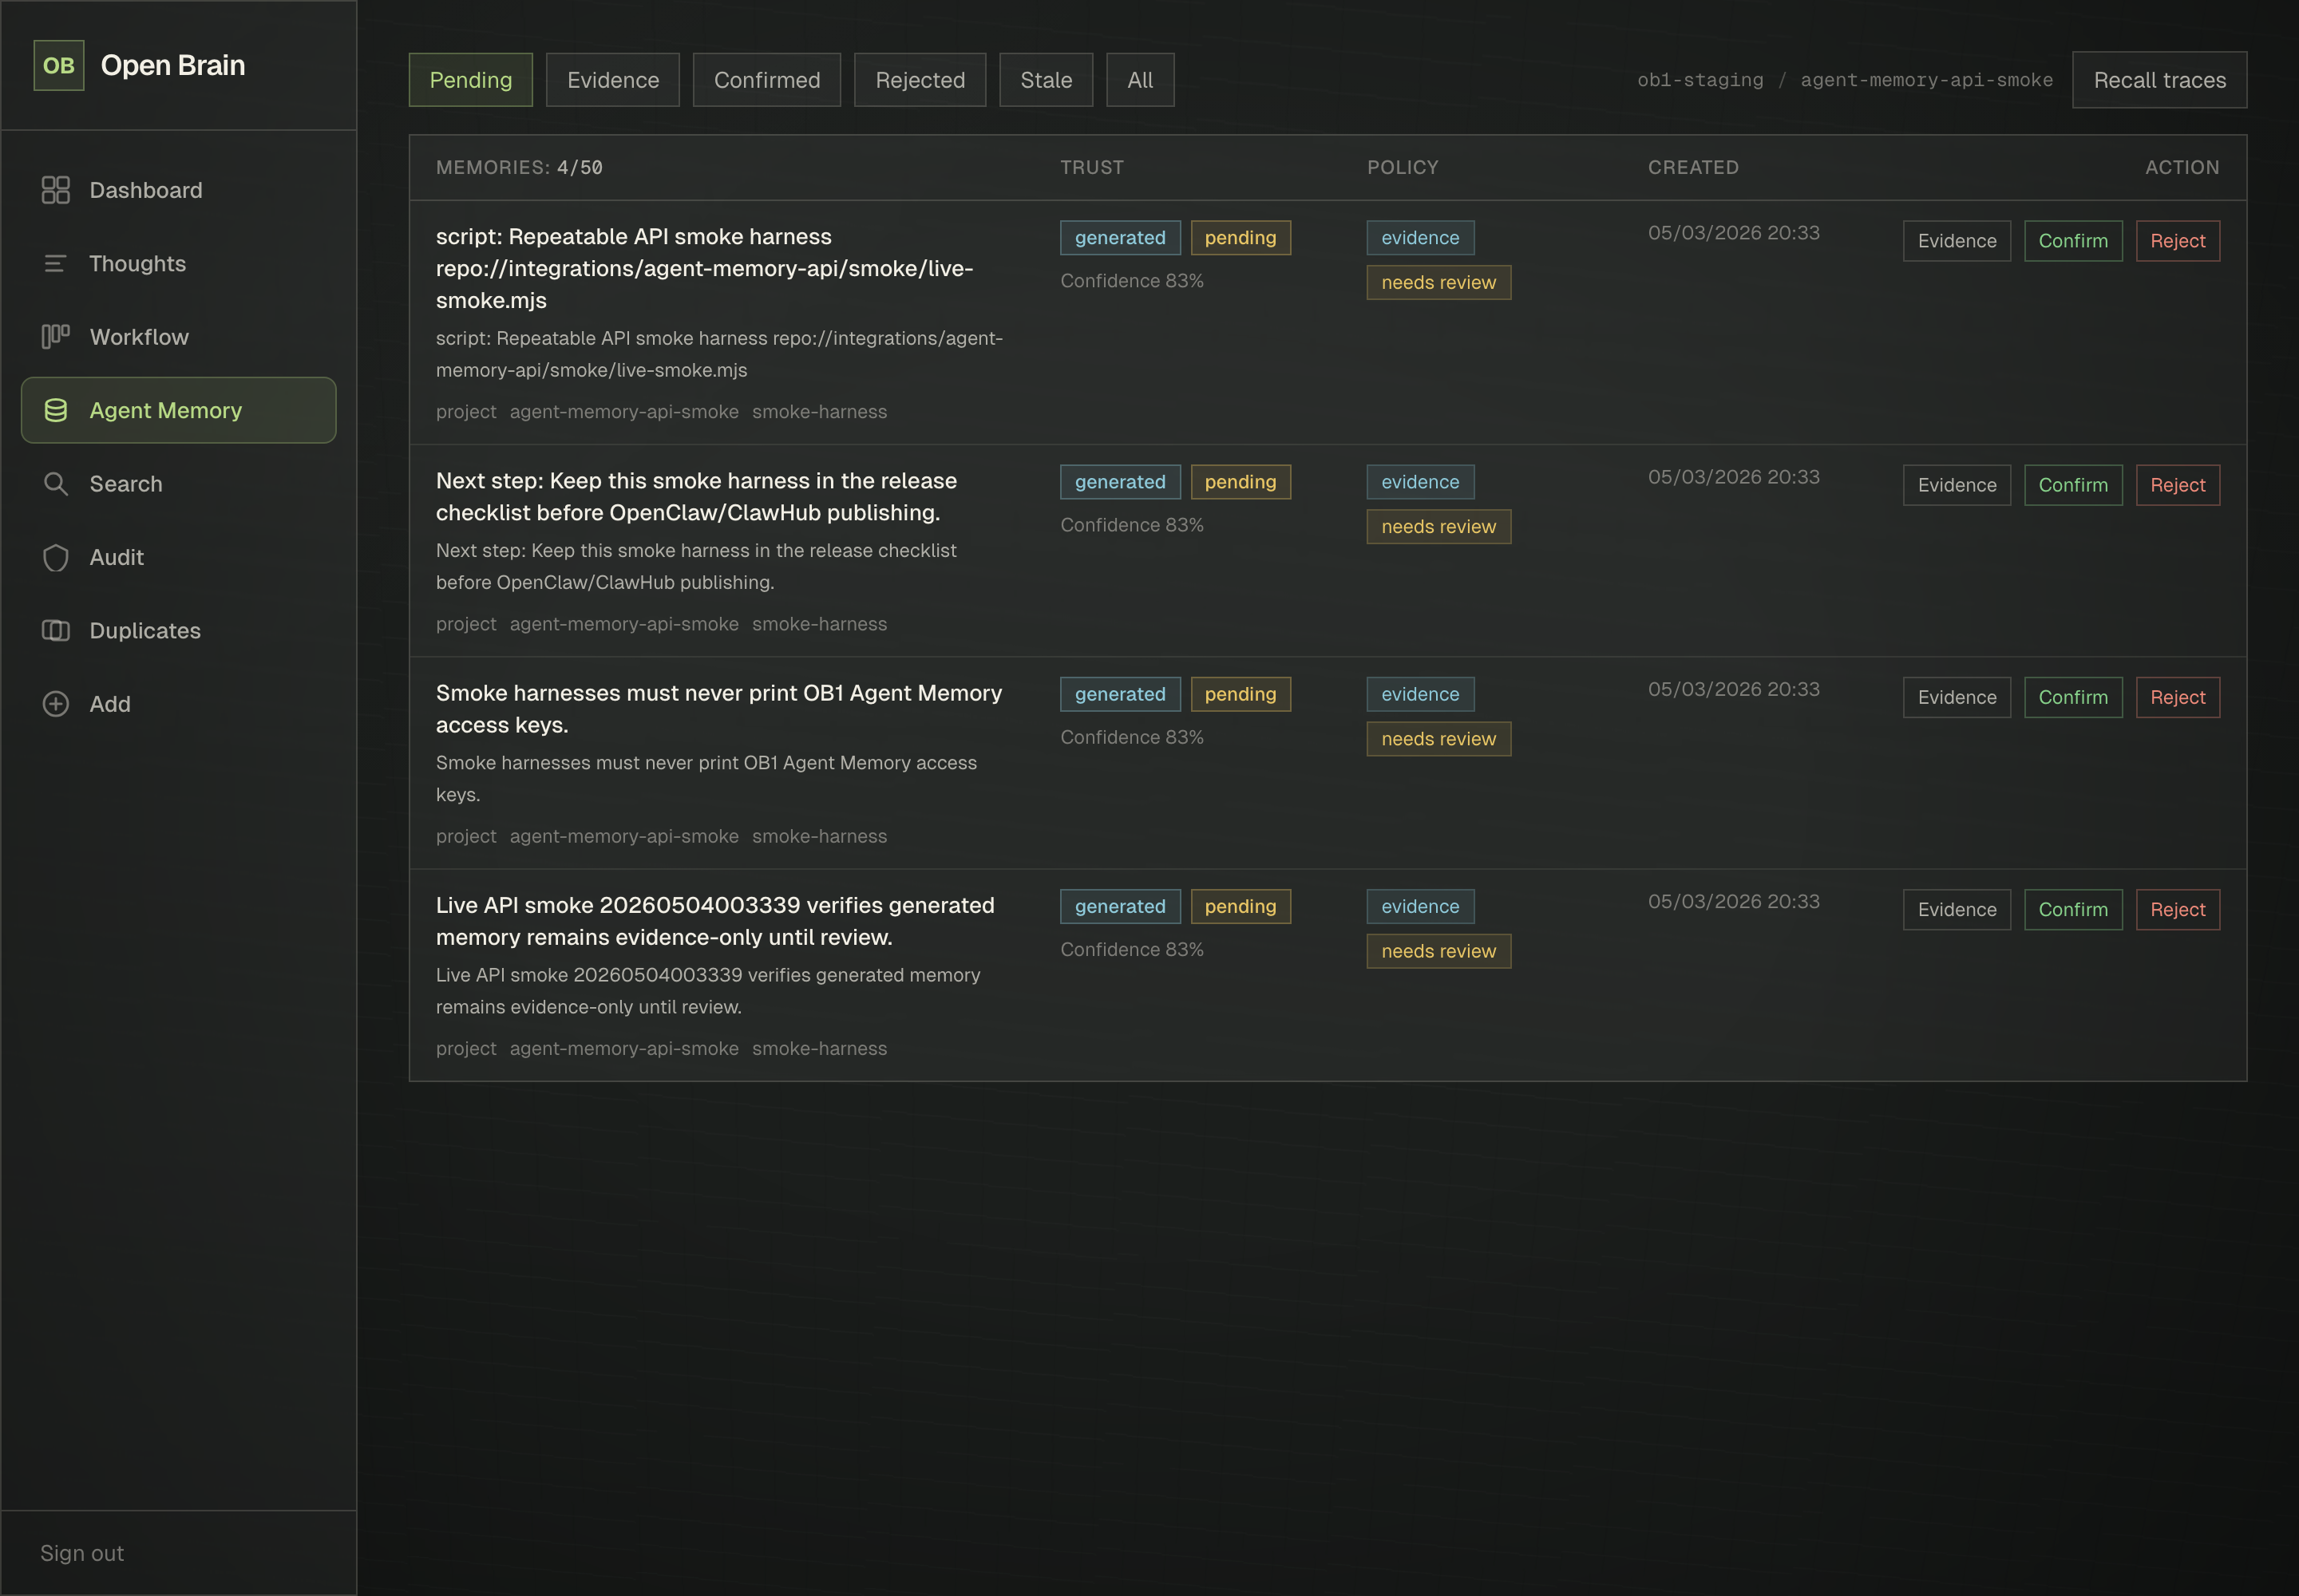
Task: Confirm the Repeatable API smoke harness memory
Action: [2072, 241]
